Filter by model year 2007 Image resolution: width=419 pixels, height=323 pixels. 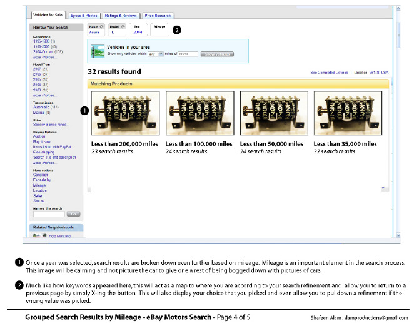[37, 69]
